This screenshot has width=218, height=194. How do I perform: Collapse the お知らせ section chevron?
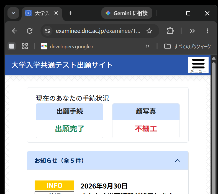tap(178, 161)
